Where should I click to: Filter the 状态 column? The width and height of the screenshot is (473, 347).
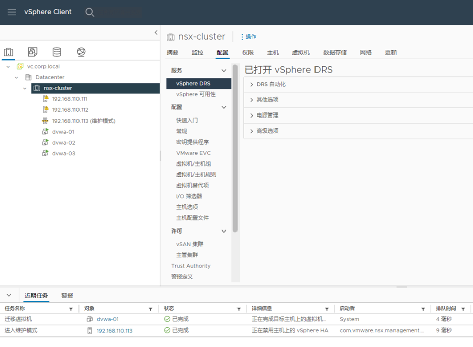coord(239,309)
